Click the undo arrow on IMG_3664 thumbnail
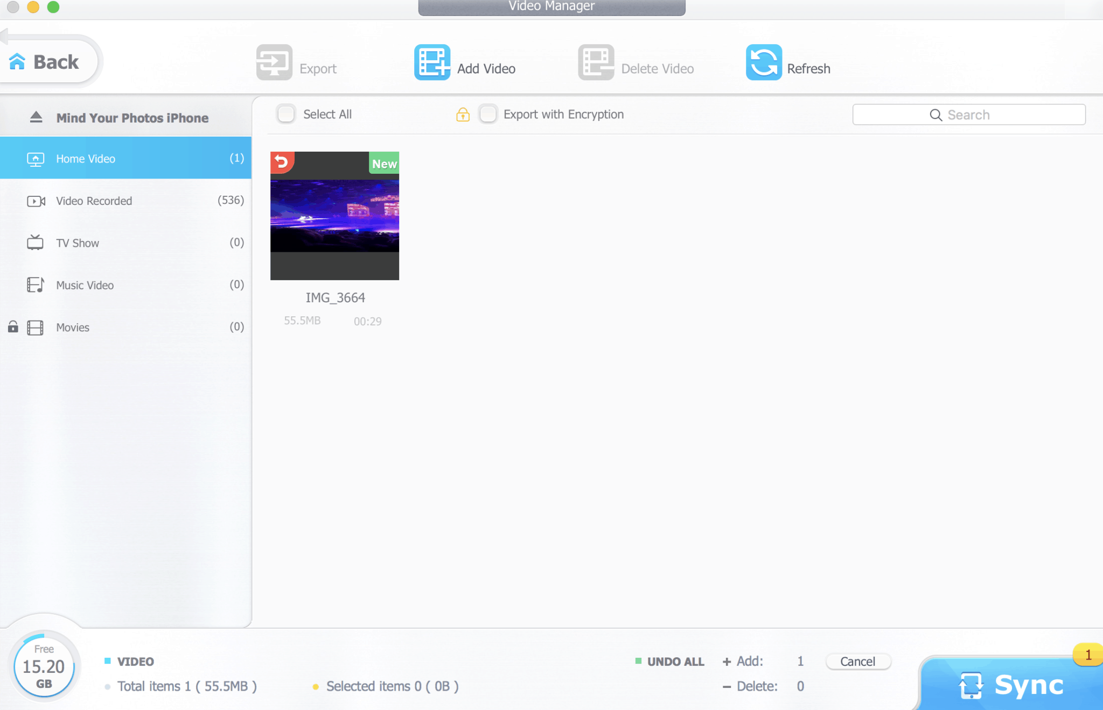This screenshot has height=710, width=1103. click(x=282, y=162)
